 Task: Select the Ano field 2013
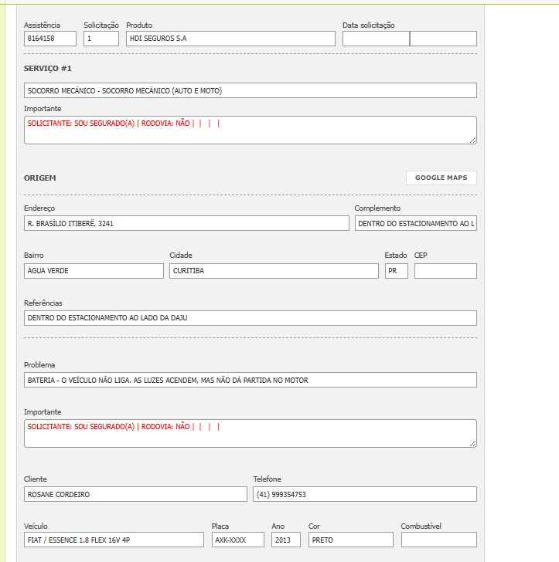[286, 540]
